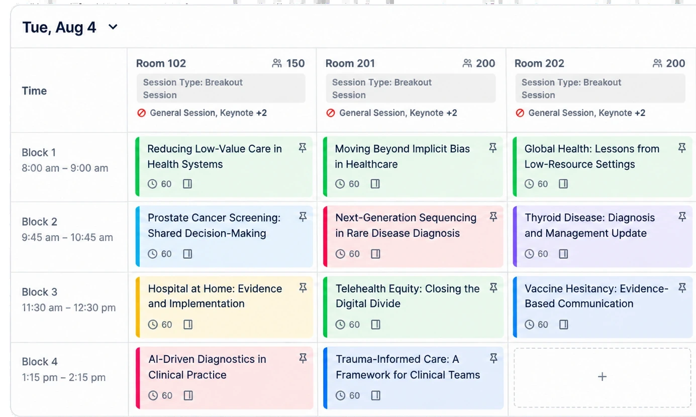The width and height of the screenshot is (696, 417).
Task: Pin the Moving Beyond Implicit Bias session
Action: click(x=493, y=148)
